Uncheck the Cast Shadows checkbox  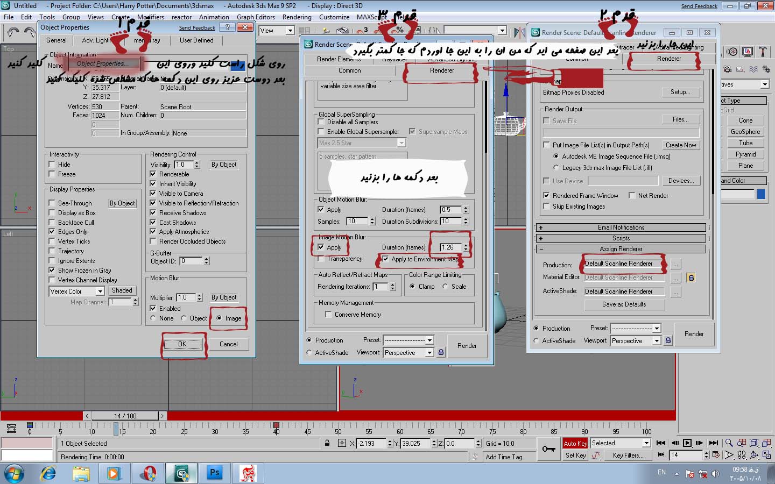click(x=153, y=222)
